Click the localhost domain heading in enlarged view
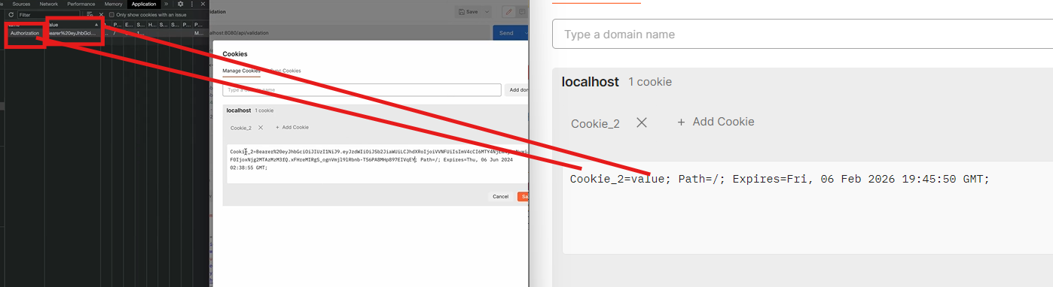This screenshot has height=287, width=1053. pyautogui.click(x=591, y=81)
